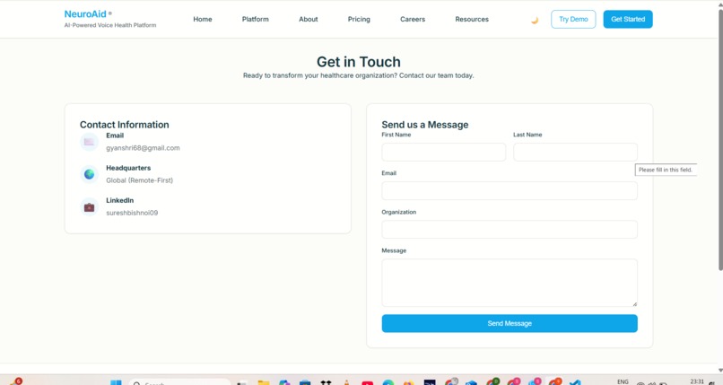Click the globe Headquarters icon
This screenshot has width=723, height=385.
(89, 174)
